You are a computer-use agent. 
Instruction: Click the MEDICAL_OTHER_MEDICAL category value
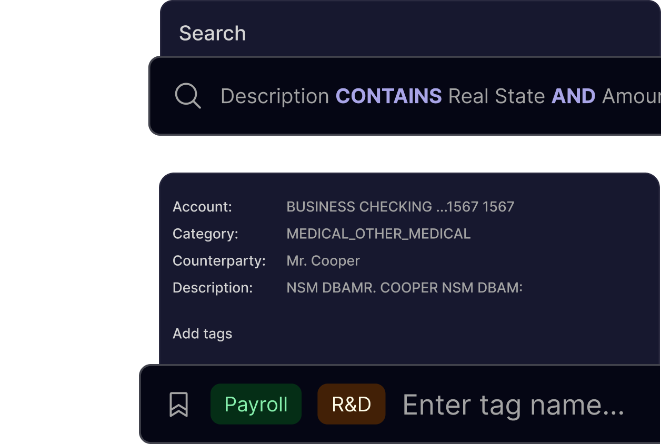378,234
